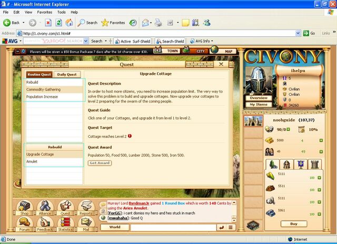Expand the address bar dropdown arrow

point(298,33)
